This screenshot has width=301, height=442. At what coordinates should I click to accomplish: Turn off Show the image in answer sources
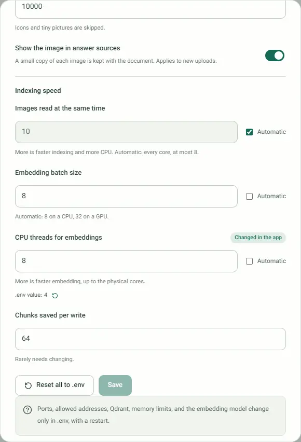coord(275,56)
